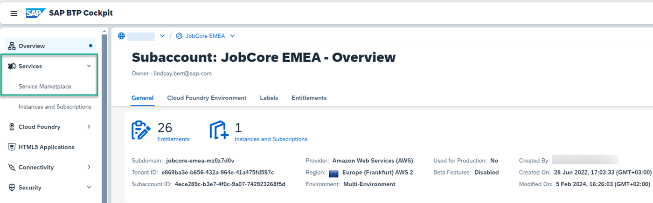Click the entitlements count 26

pyautogui.click(x=165, y=128)
